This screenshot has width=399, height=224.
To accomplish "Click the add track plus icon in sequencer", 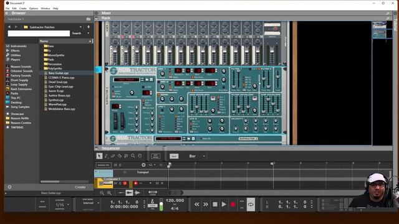I will click(143, 165).
